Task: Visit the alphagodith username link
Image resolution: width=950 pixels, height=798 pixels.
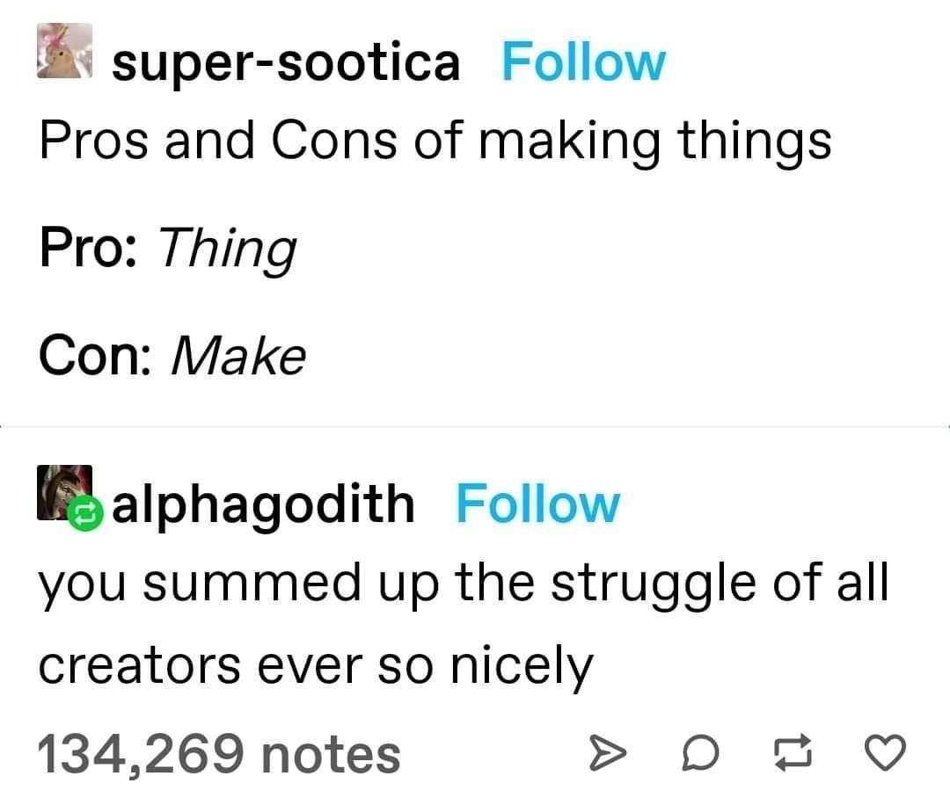Action: 264,505
